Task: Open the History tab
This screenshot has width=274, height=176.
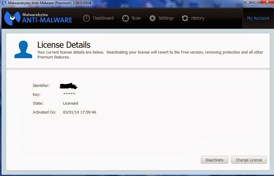Action: point(193,18)
